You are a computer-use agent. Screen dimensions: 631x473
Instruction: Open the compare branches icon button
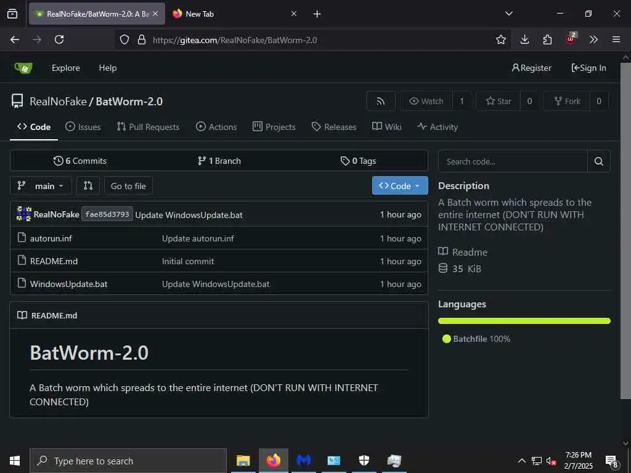(88, 185)
